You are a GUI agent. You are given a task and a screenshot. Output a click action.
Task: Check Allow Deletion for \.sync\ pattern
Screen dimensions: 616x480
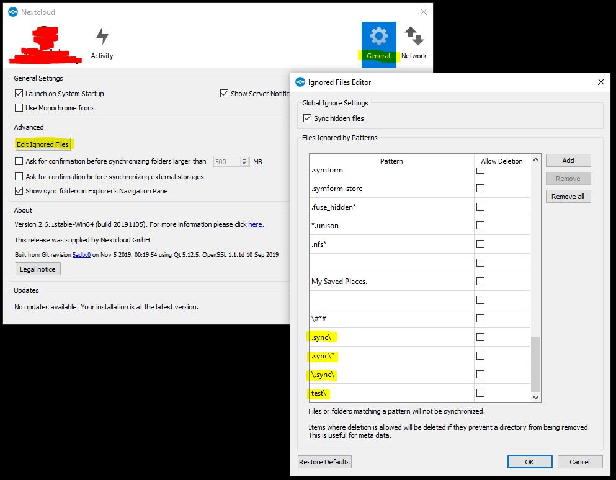(480, 375)
